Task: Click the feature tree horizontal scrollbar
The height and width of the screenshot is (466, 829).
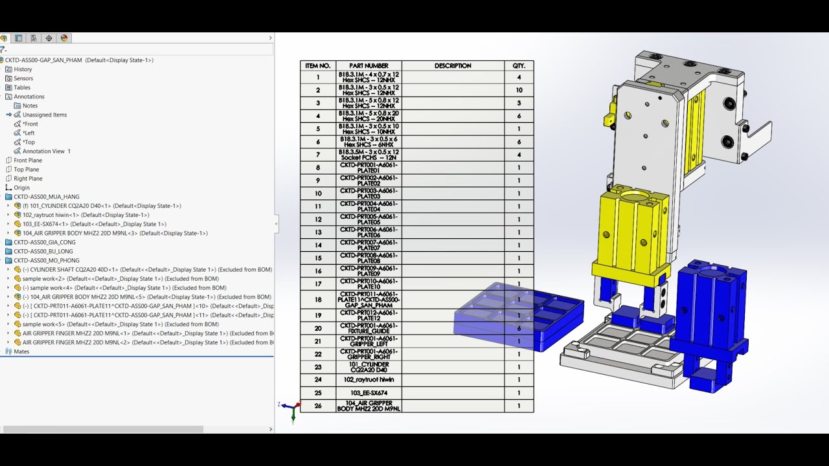Action: pos(104,429)
